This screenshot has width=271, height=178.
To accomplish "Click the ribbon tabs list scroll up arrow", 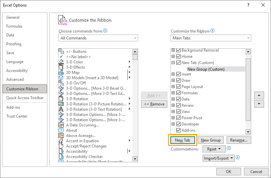I will point(248,52).
